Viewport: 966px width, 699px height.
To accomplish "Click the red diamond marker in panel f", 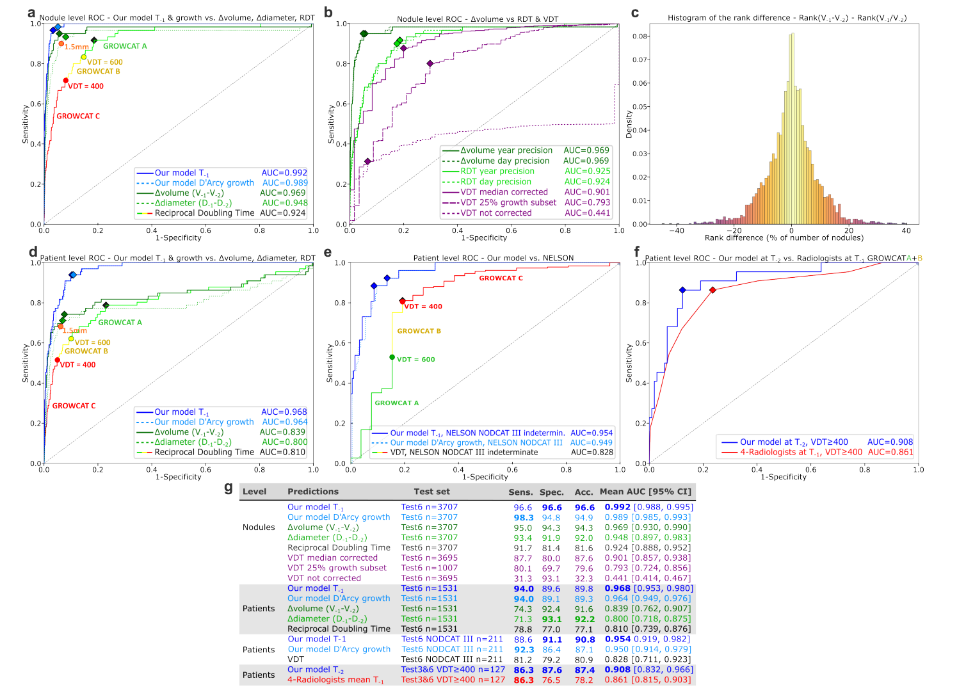I will pos(712,290).
